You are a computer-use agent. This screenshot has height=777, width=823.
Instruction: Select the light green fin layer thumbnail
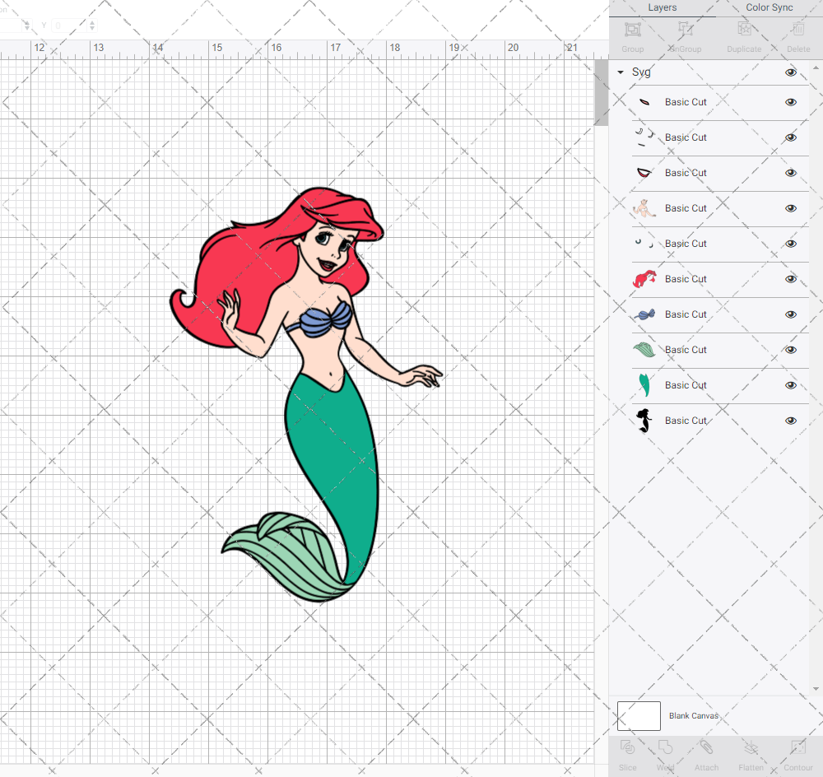tap(644, 350)
